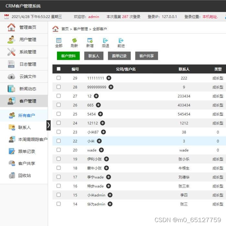This screenshot has height=226, width=226.
Task: Click the 新闻动态 news icon
Action: tap(11, 89)
